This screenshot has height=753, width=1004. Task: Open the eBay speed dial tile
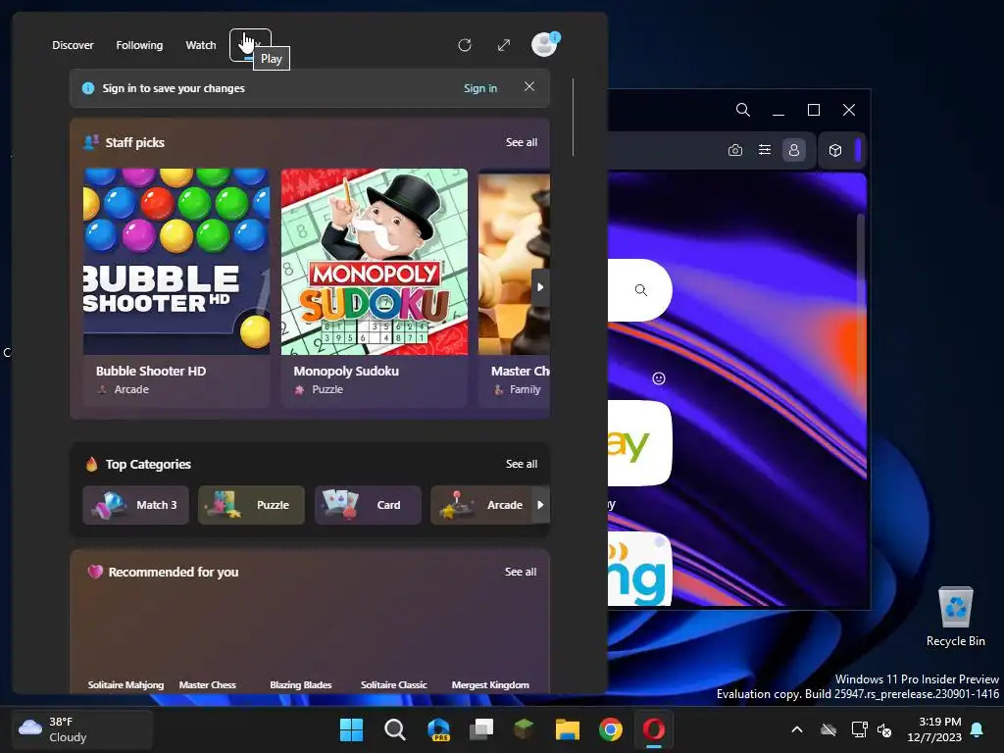point(639,443)
